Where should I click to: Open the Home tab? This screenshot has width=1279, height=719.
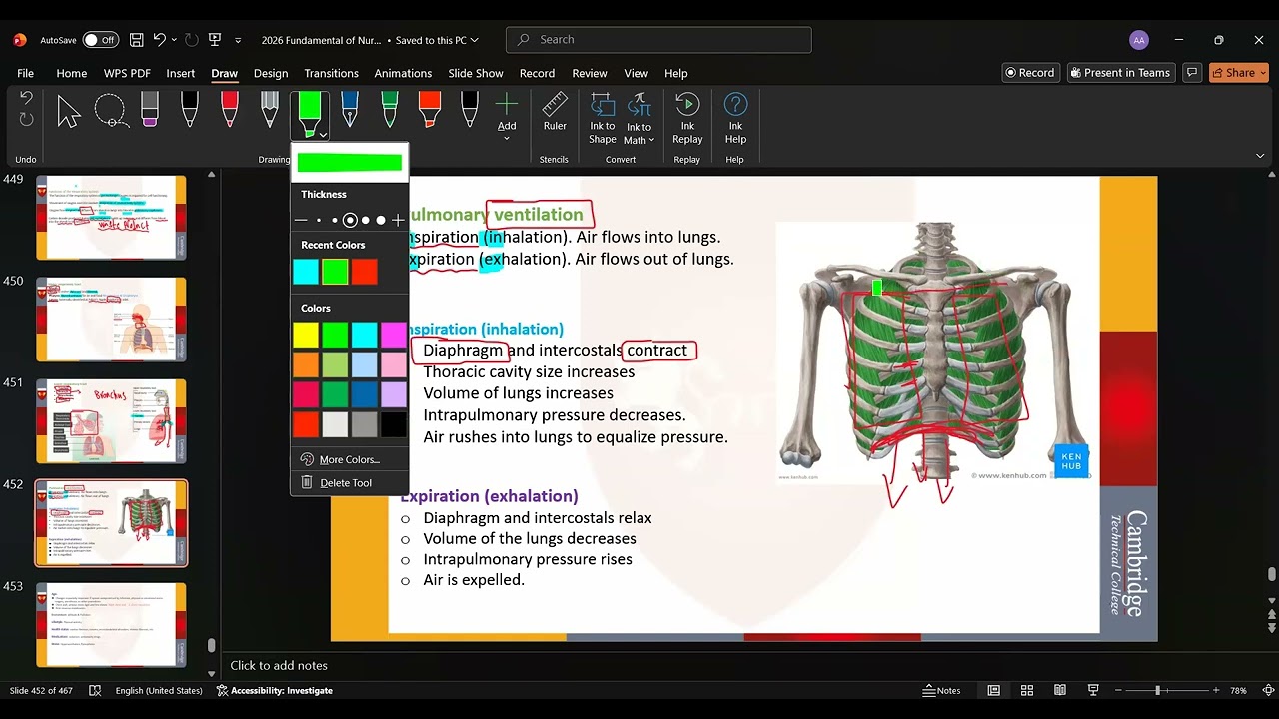(x=71, y=73)
